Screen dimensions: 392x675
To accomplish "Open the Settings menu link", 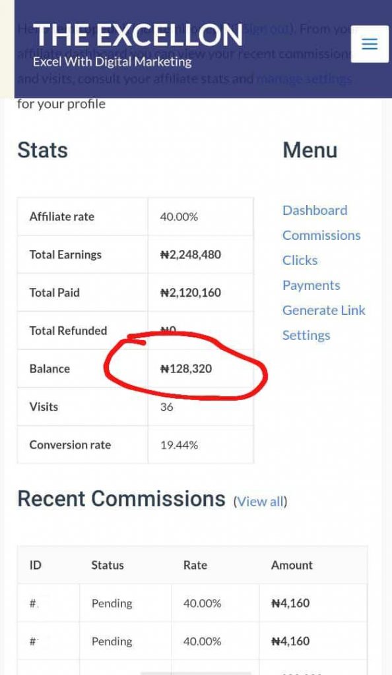I will pos(306,336).
